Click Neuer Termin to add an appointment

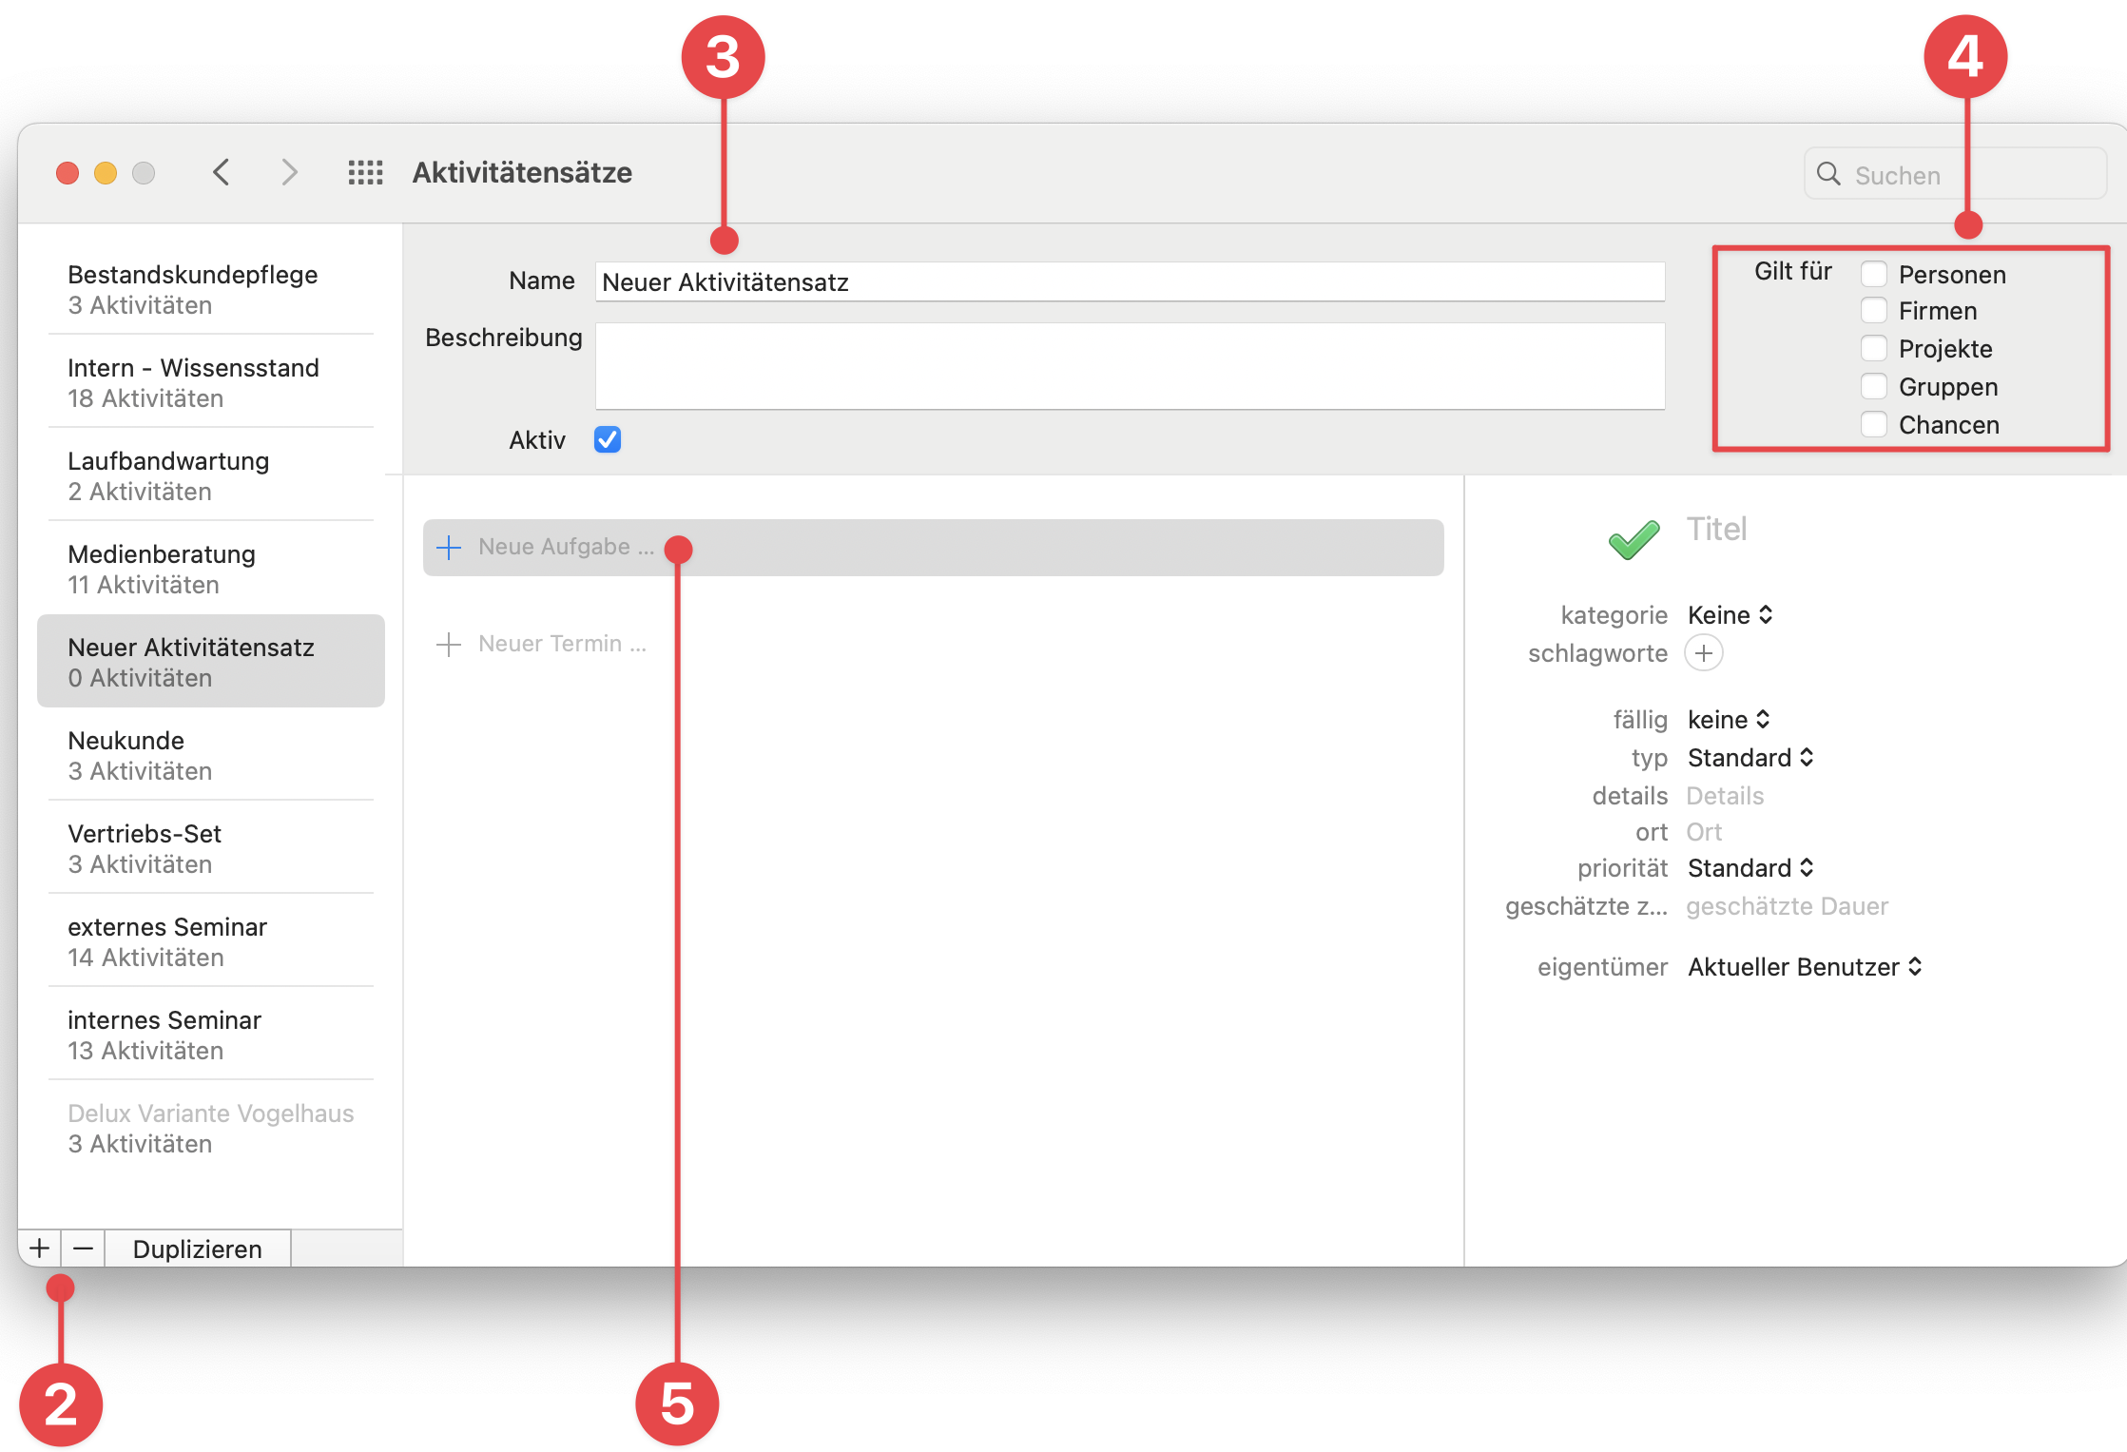coord(560,643)
